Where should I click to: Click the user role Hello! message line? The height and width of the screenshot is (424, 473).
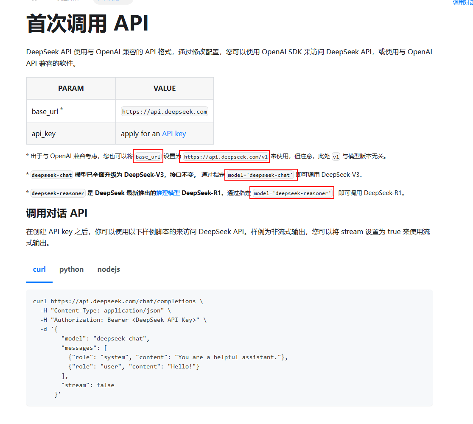(x=134, y=367)
